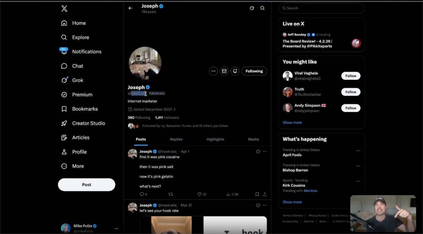Open Notifications with 20+ badge
This screenshot has height=234, width=423.
coord(81,51)
